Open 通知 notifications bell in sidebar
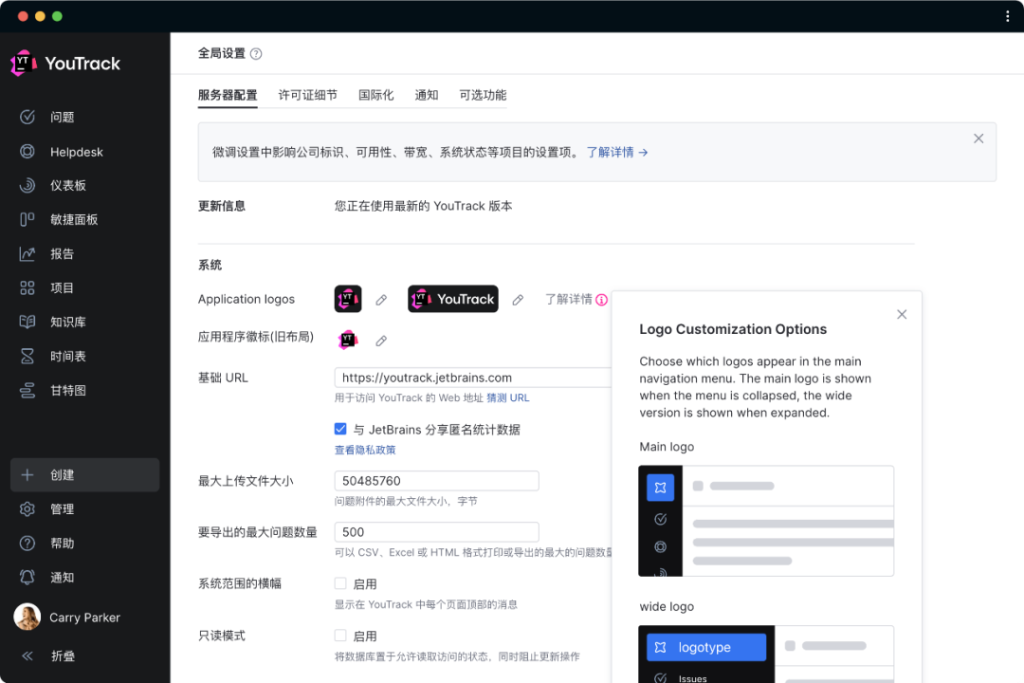 27,577
